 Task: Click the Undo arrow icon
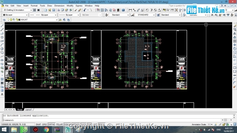[x=85, y=10]
